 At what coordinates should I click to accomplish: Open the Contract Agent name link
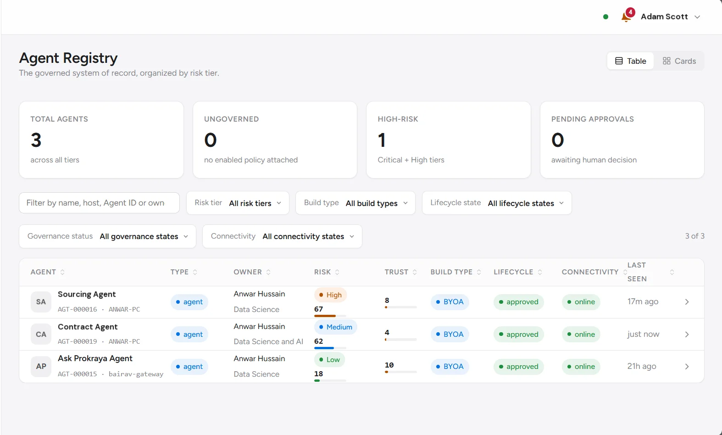[x=88, y=327]
